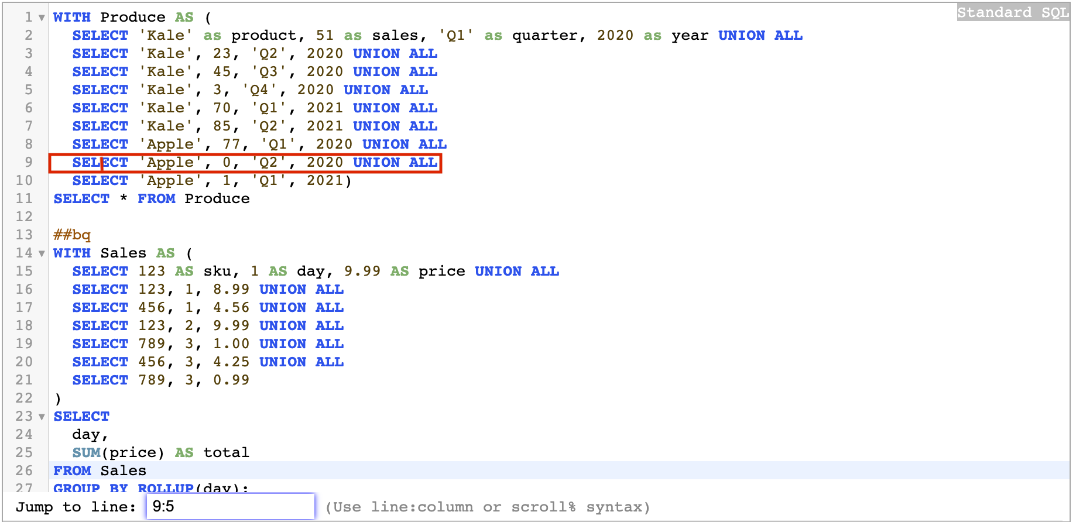Click the value 0.99 on line 21
This screenshot has height=522, width=1076.
231,380
